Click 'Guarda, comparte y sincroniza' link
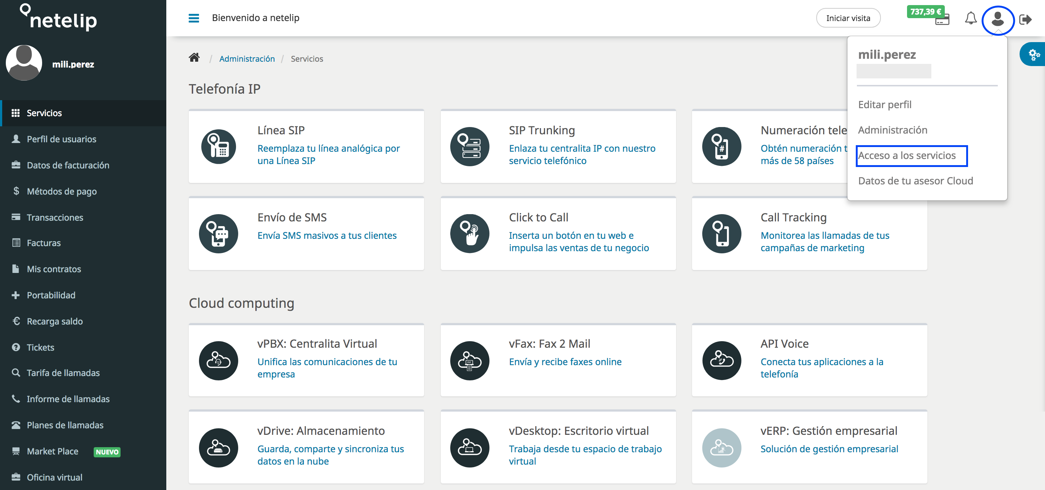Viewport: 1045px width, 490px height. click(x=330, y=455)
